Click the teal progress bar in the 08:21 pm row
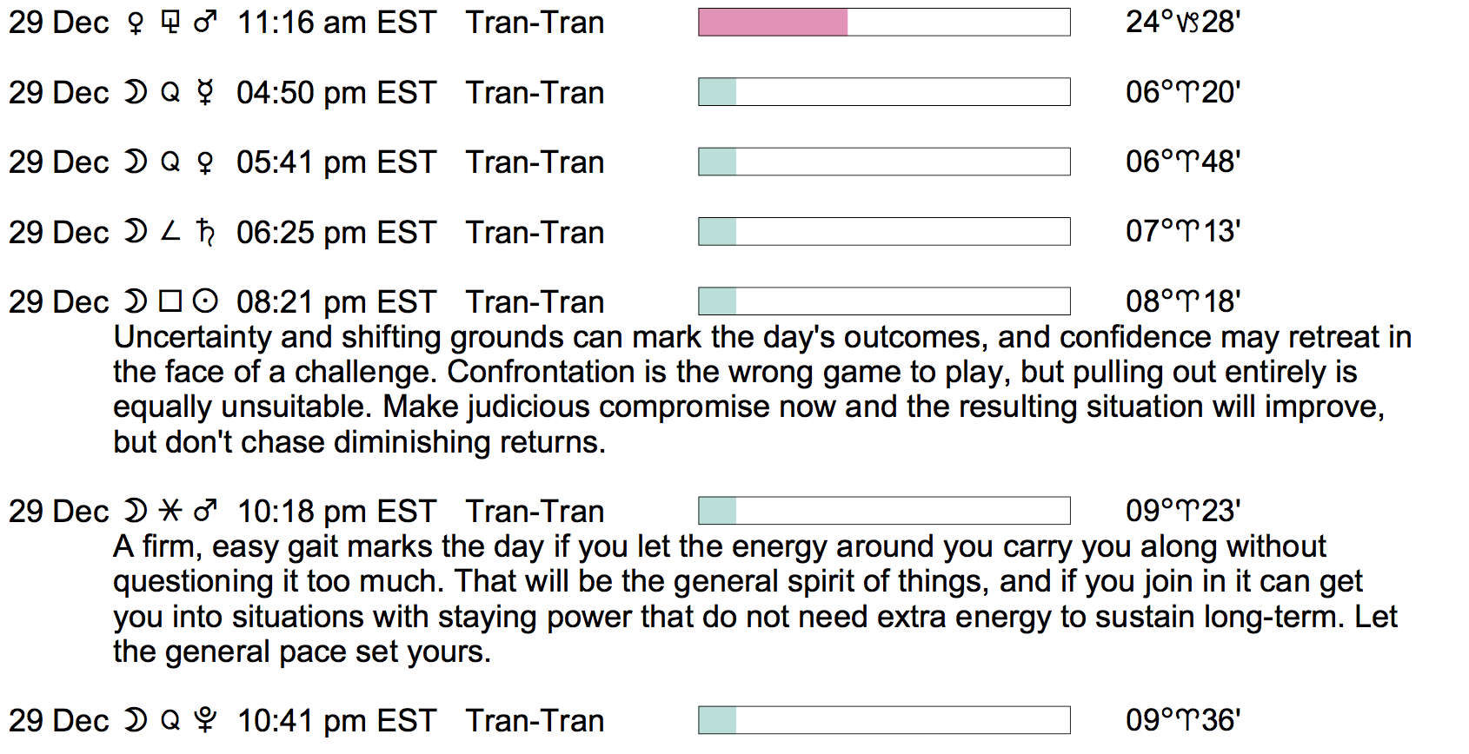 tap(718, 301)
